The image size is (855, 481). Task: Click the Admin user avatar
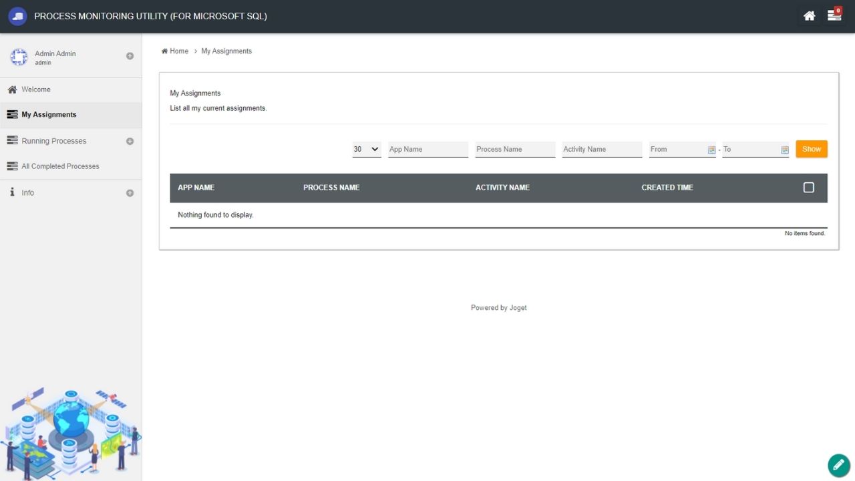click(19, 57)
